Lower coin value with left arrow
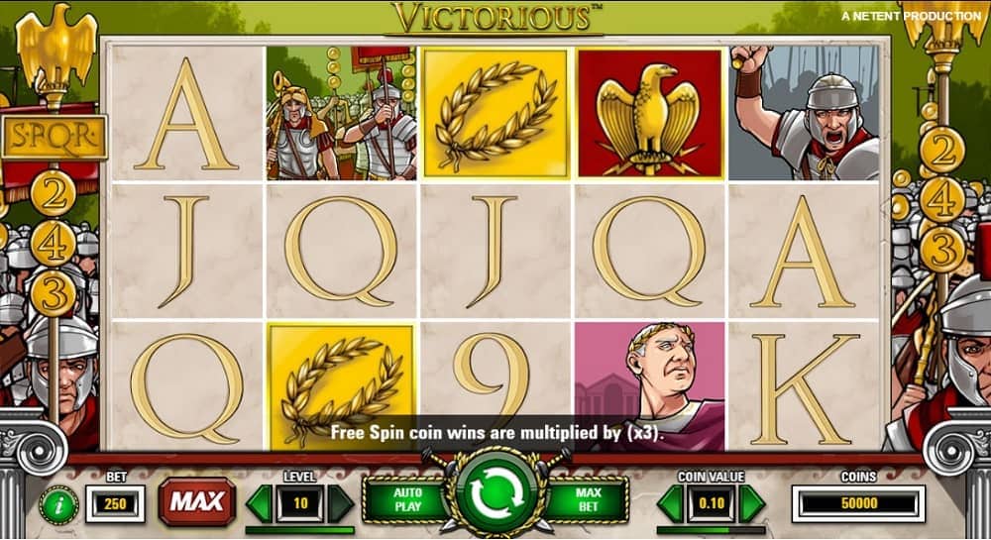The width and height of the screenshot is (991, 540). pos(670,503)
